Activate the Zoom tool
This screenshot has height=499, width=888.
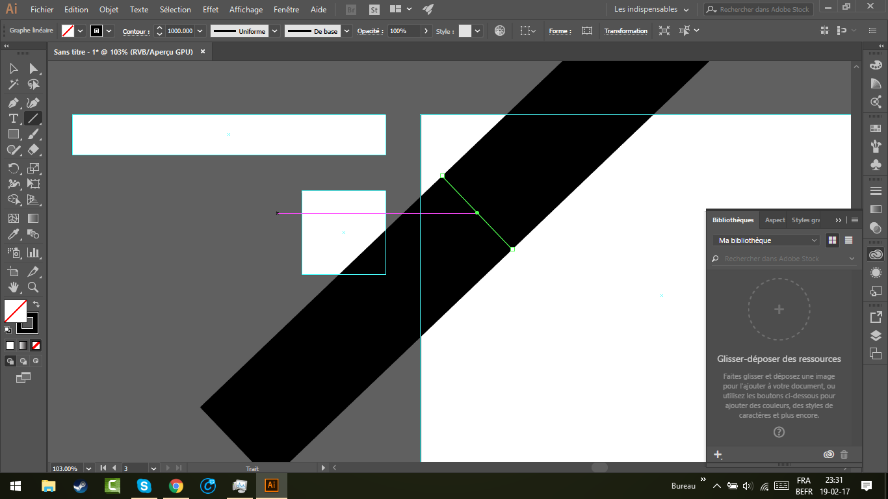33,287
